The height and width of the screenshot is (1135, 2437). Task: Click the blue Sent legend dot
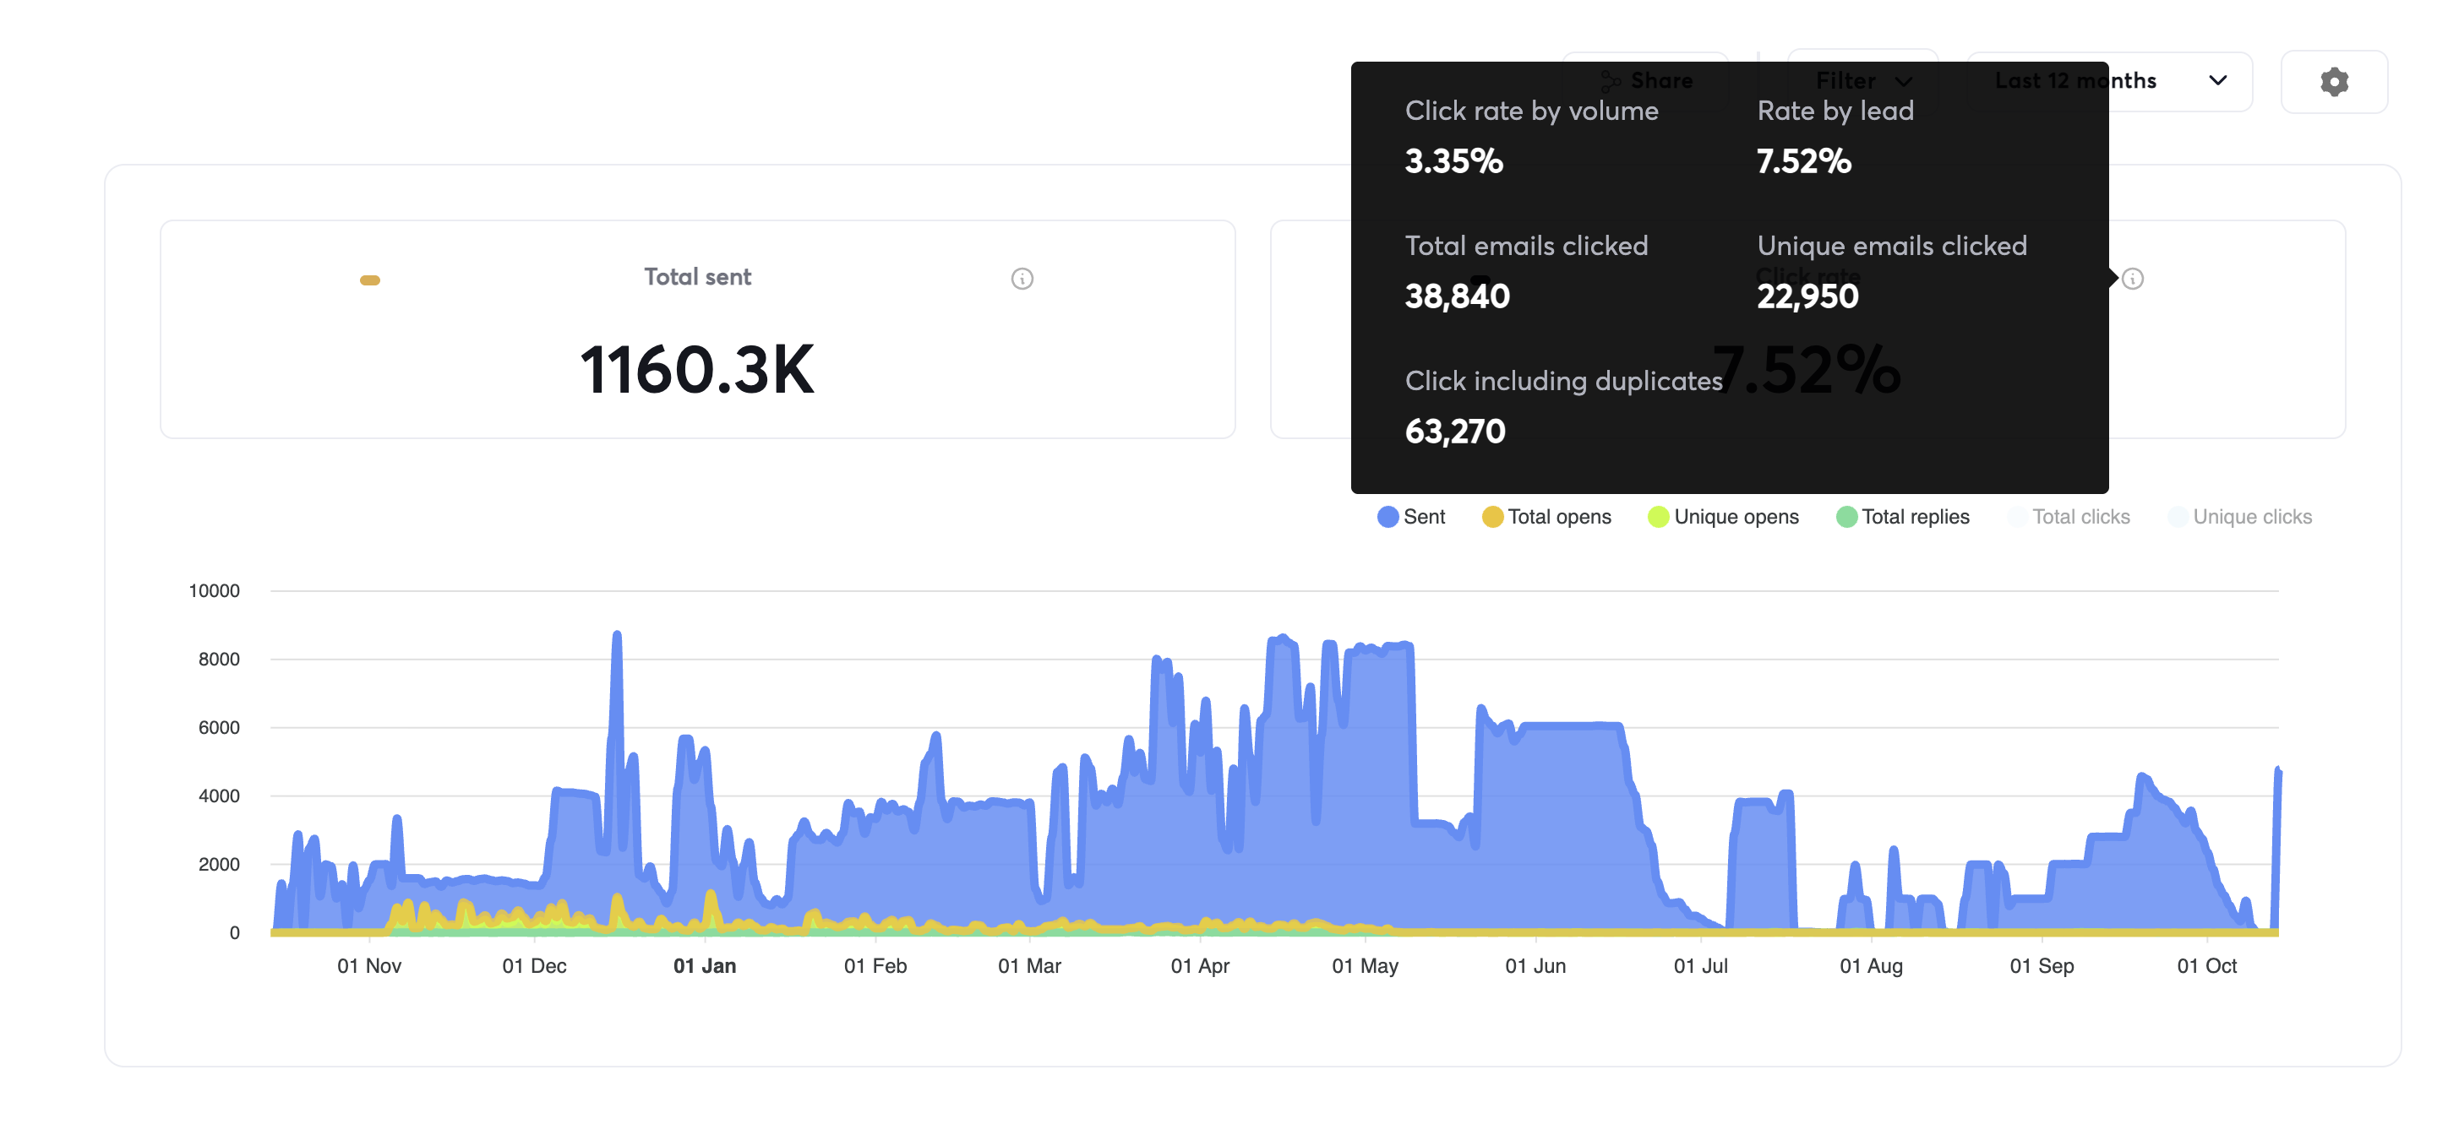tap(1387, 517)
